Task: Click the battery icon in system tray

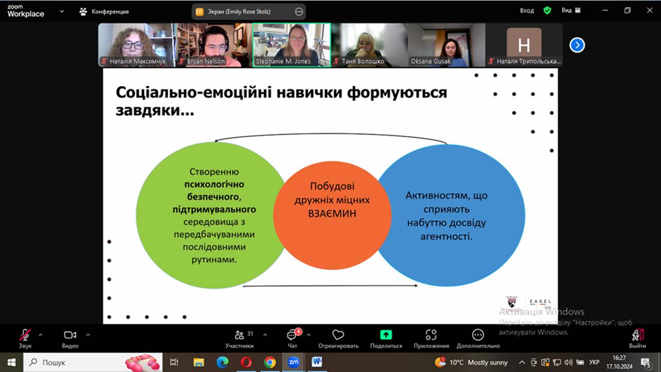Action: click(x=579, y=362)
